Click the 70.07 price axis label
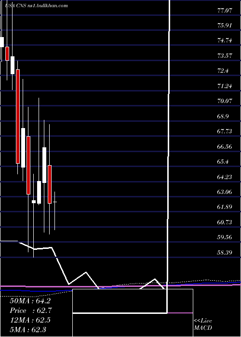 click(225, 101)
